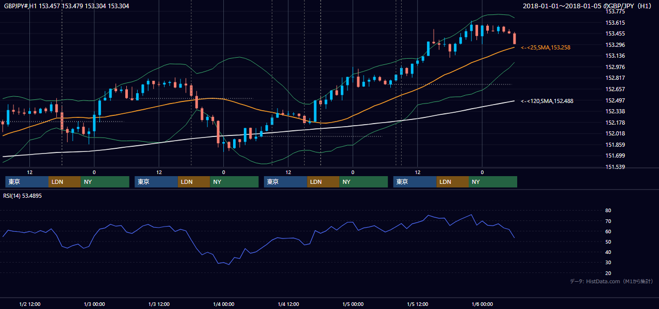Screen dimensions: 659x309
Task: Click price axis value 153.296
Action: [615, 45]
